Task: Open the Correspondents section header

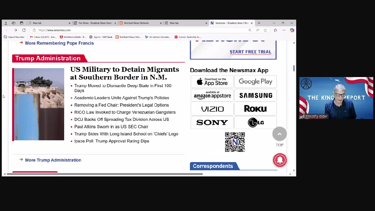Action: point(213,166)
